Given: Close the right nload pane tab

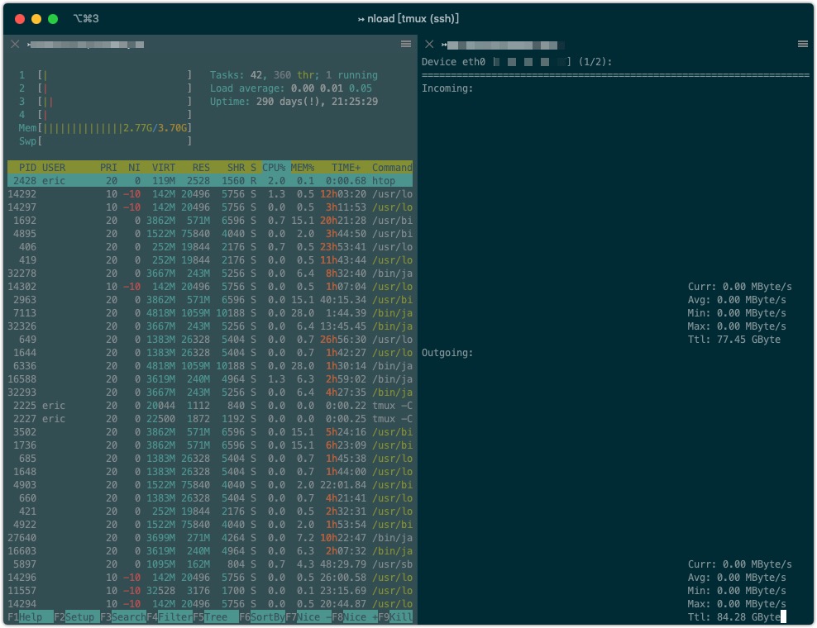Looking at the screenshot, I should (429, 45).
